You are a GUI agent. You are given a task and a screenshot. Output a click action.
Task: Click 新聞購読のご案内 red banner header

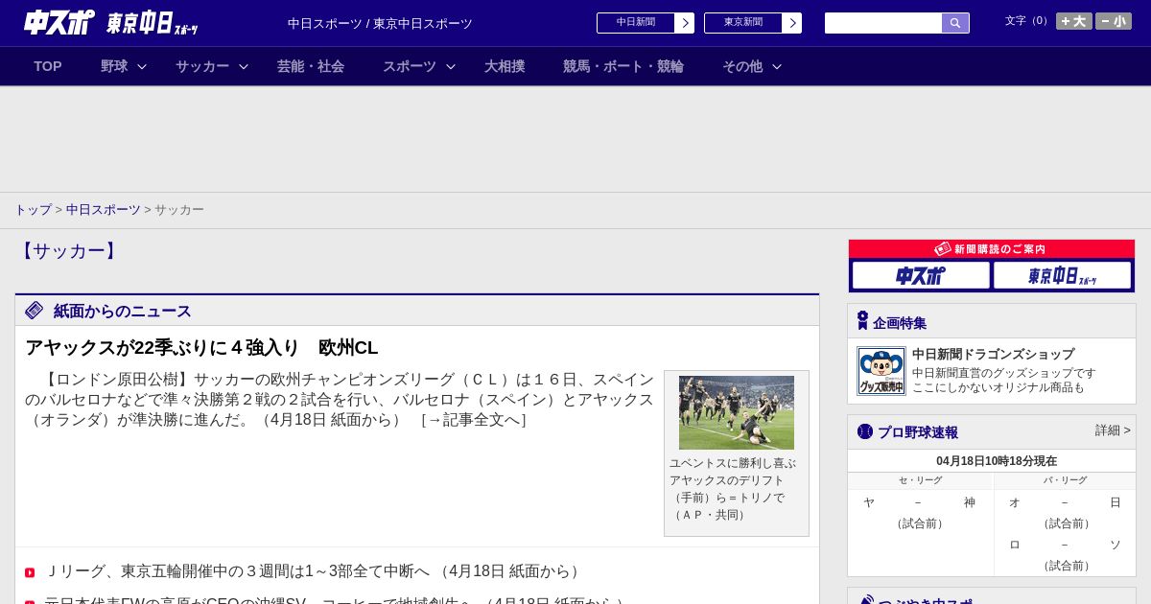click(x=992, y=249)
